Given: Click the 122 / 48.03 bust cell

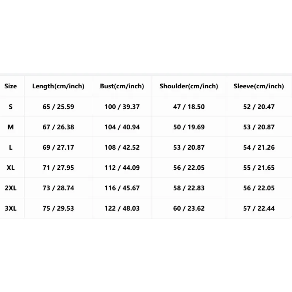Looking at the screenshot, I should pyautogui.click(x=122, y=208).
